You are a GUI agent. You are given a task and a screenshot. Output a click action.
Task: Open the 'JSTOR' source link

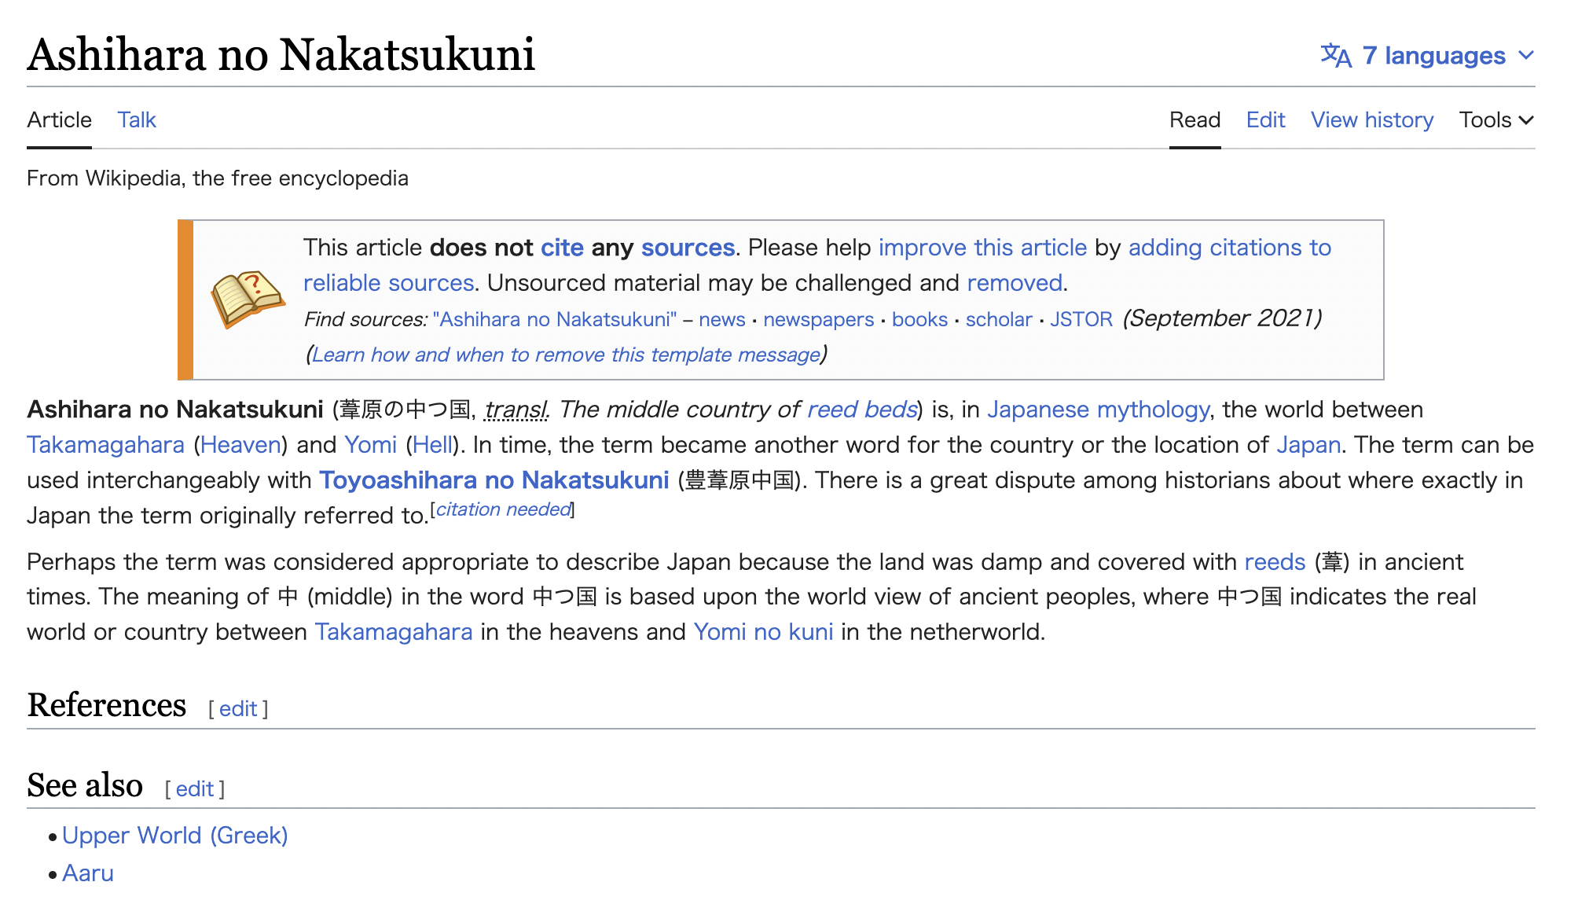pyautogui.click(x=1081, y=319)
